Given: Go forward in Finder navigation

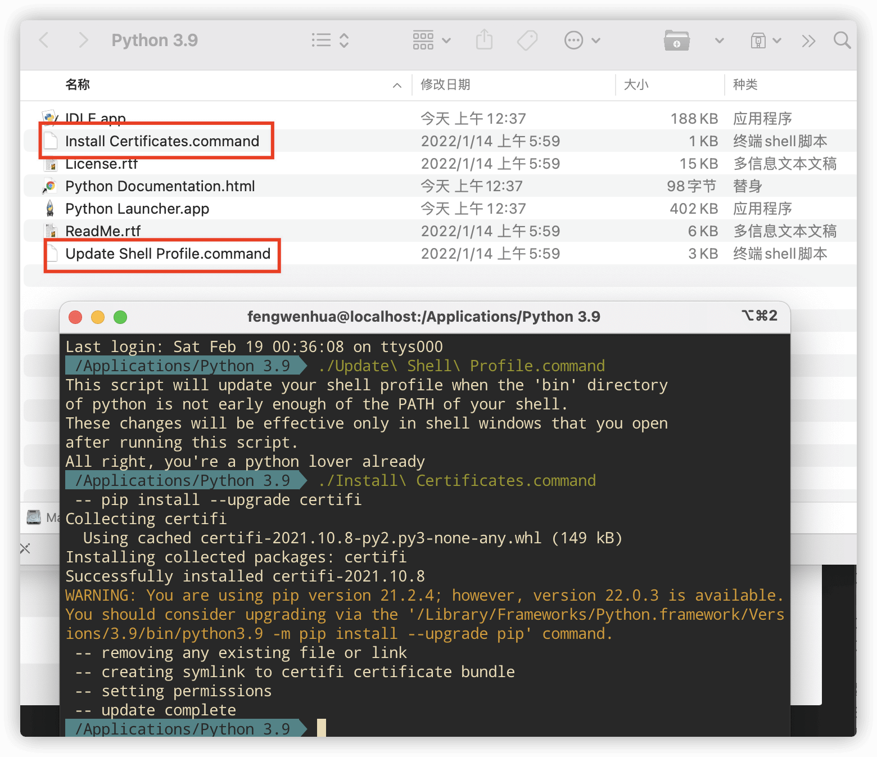Looking at the screenshot, I should pos(83,40).
